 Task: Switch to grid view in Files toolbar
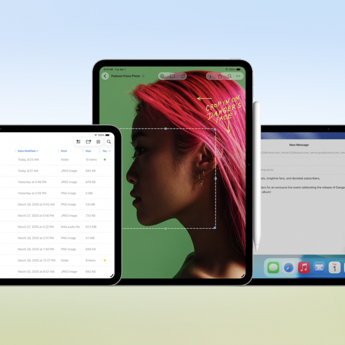(x=98, y=142)
